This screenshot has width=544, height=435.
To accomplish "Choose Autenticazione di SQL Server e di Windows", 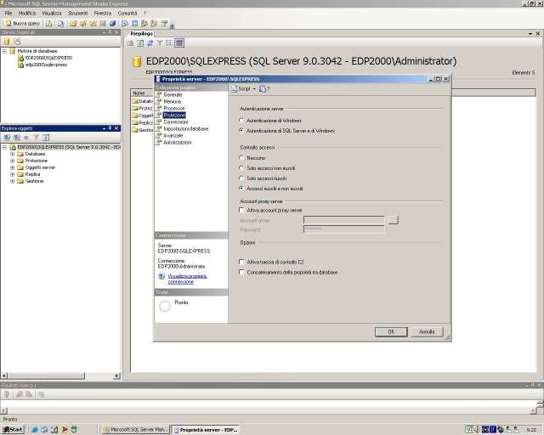I will point(241,131).
